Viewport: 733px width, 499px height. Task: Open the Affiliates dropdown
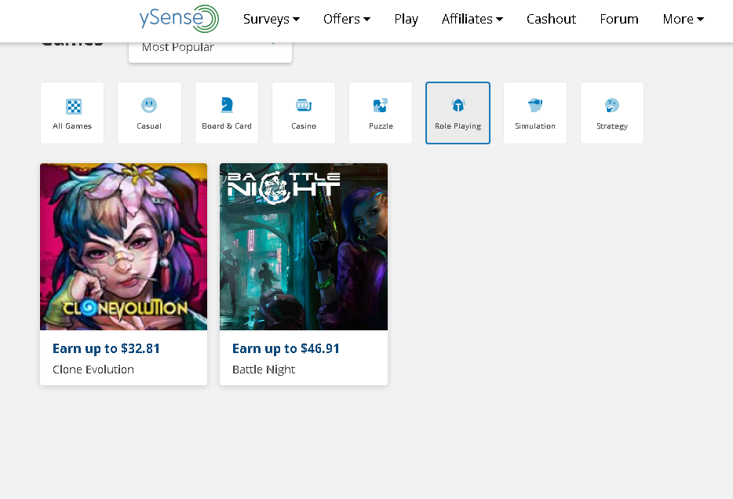472,19
